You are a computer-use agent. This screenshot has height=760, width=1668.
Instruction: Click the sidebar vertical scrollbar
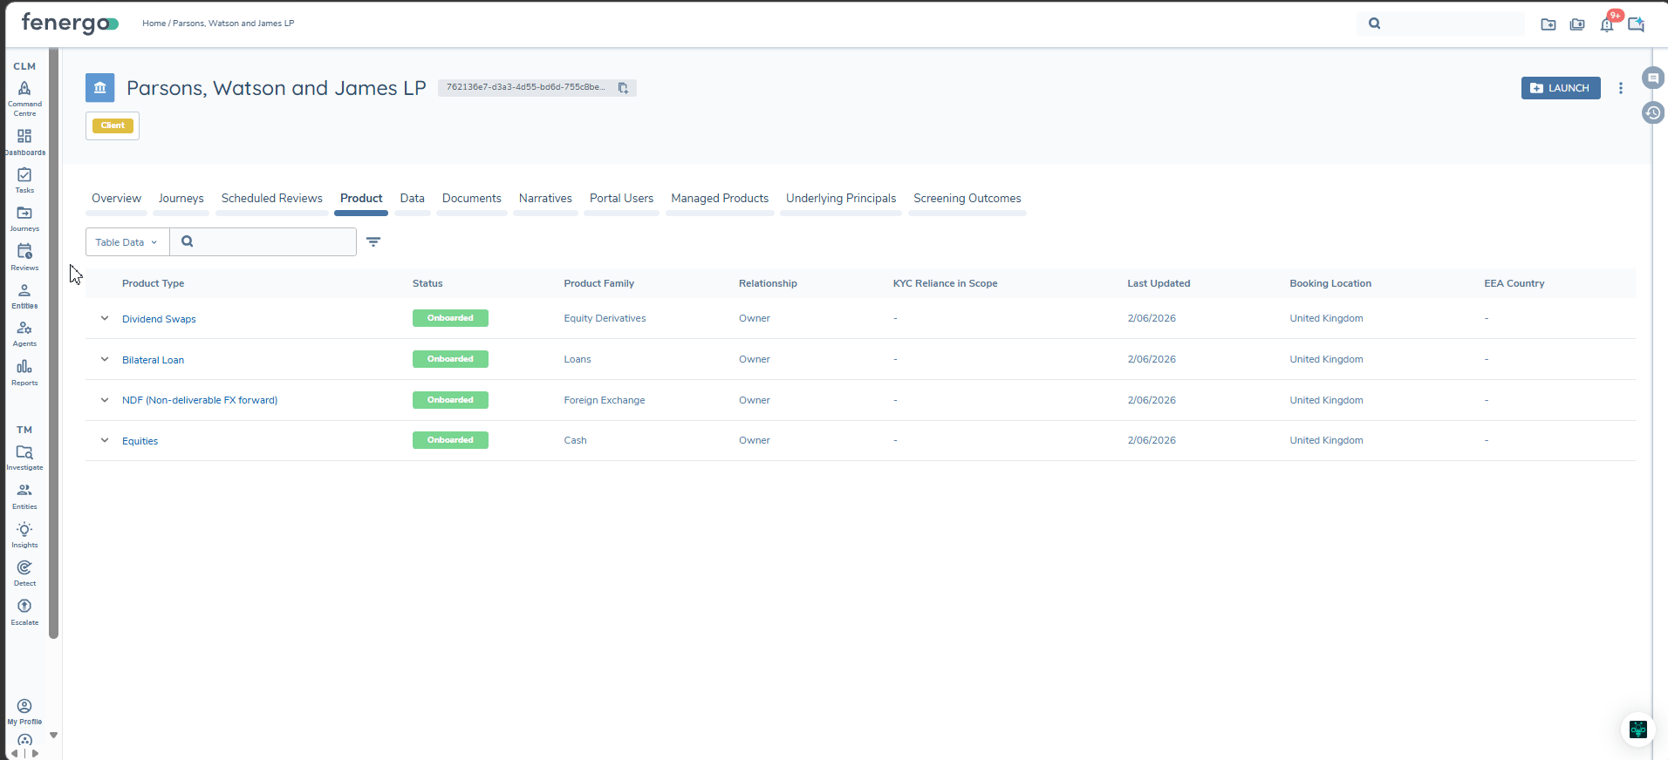tap(53, 344)
